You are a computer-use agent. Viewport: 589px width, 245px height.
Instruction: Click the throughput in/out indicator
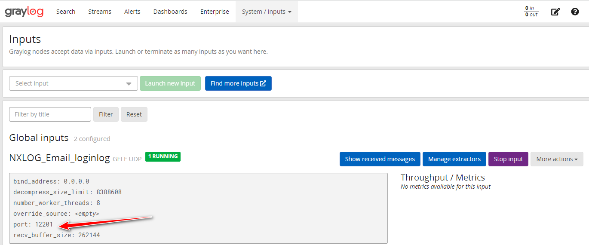[531, 12]
